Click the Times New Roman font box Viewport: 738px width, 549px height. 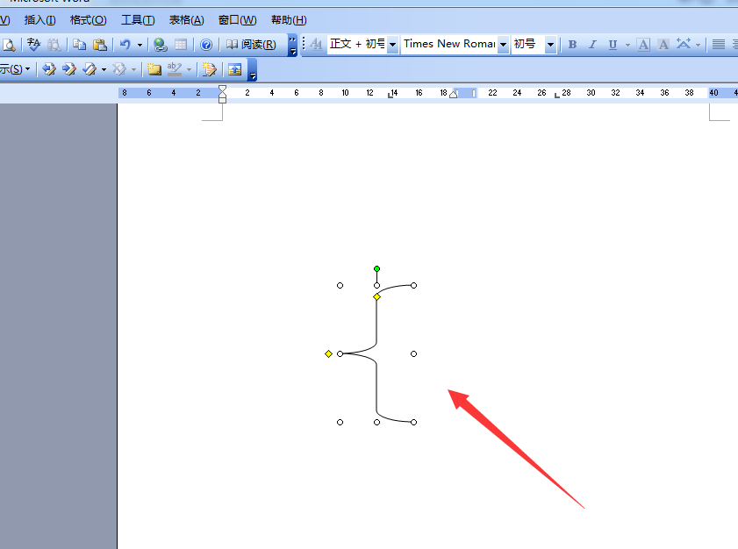(449, 44)
